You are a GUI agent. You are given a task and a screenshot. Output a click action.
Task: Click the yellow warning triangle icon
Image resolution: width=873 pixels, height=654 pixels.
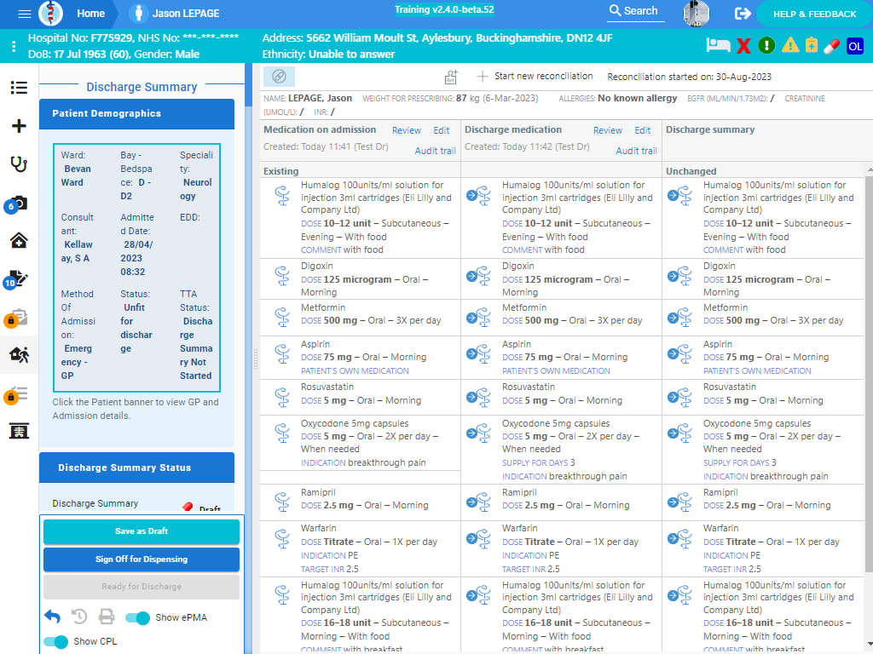[790, 45]
